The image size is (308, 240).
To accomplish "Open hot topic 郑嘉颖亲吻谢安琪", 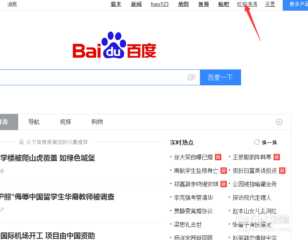I will click(x=196, y=184).
